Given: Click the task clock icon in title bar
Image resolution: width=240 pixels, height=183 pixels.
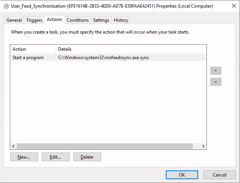Looking at the screenshot, I should click(6, 6).
